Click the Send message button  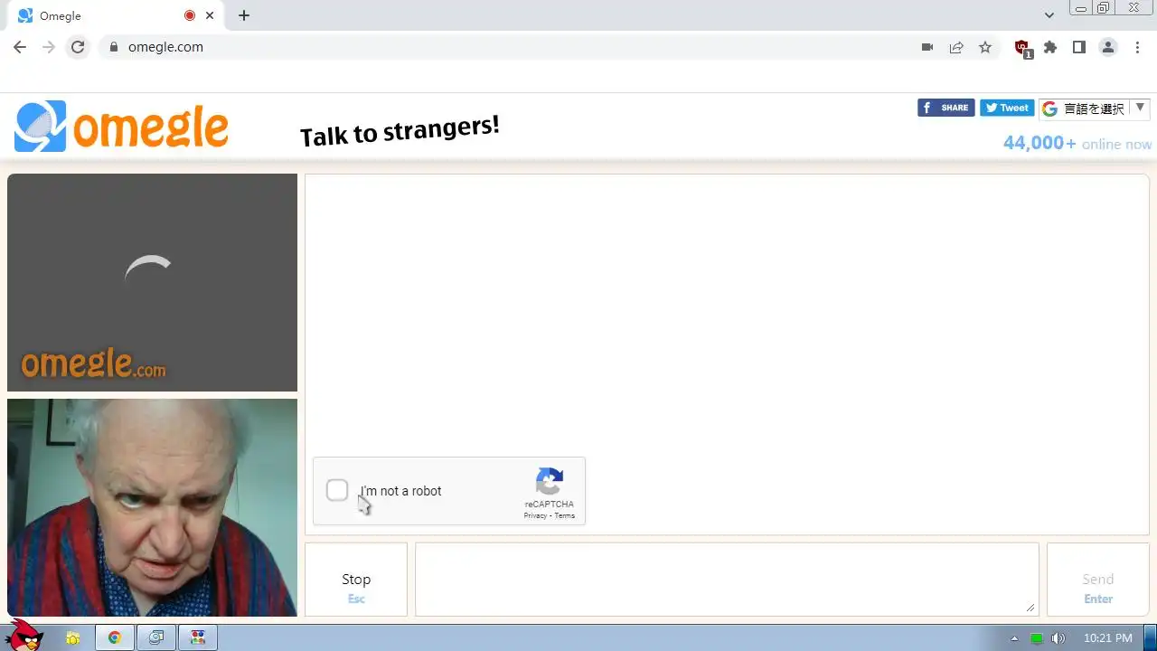point(1098,580)
